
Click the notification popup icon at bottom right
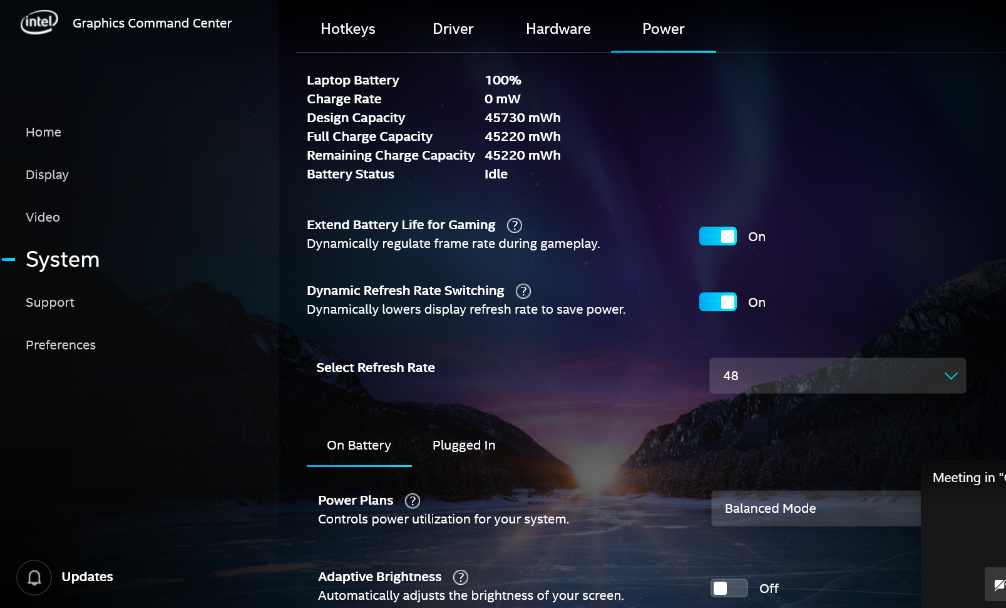pos(997,584)
